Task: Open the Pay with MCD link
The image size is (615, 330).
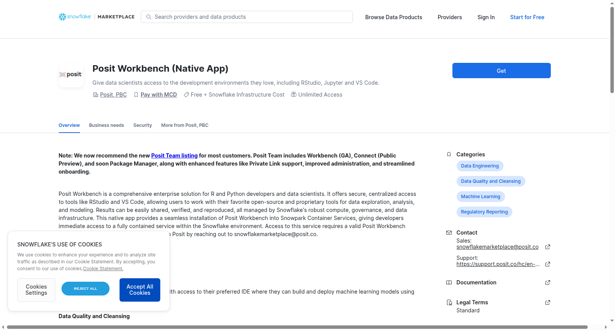Action: (159, 95)
